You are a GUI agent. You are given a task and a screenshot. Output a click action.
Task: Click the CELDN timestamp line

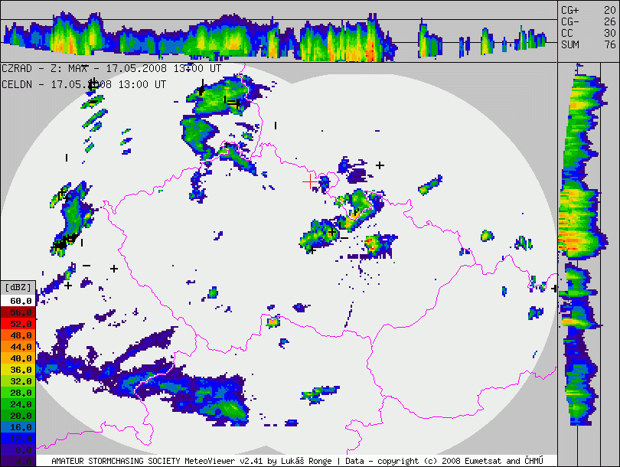[83, 84]
